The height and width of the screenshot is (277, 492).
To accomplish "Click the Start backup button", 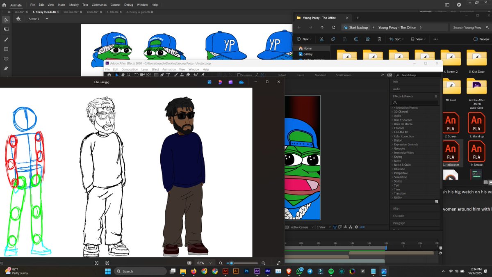I will (356, 27).
